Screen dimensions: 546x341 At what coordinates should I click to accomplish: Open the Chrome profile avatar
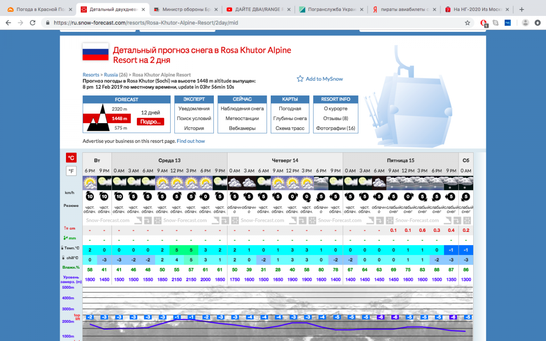pyautogui.click(x=526, y=23)
